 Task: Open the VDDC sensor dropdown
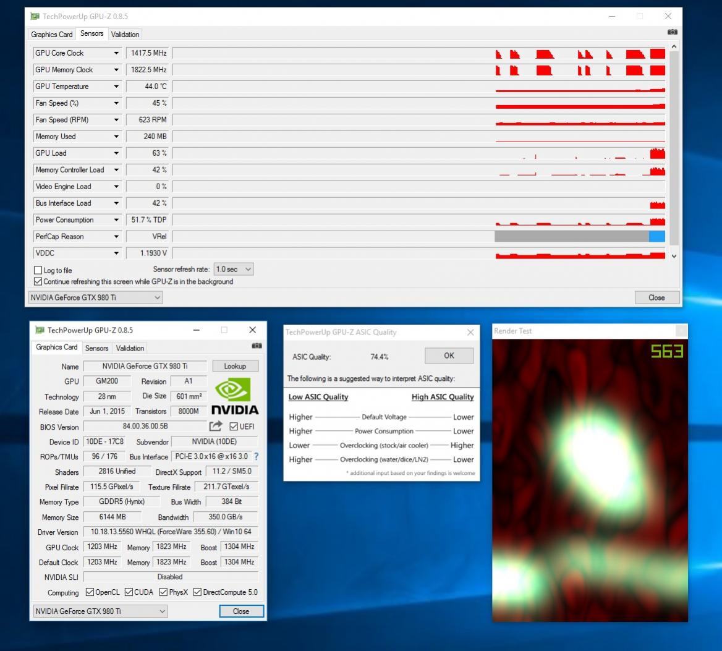[116, 253]
